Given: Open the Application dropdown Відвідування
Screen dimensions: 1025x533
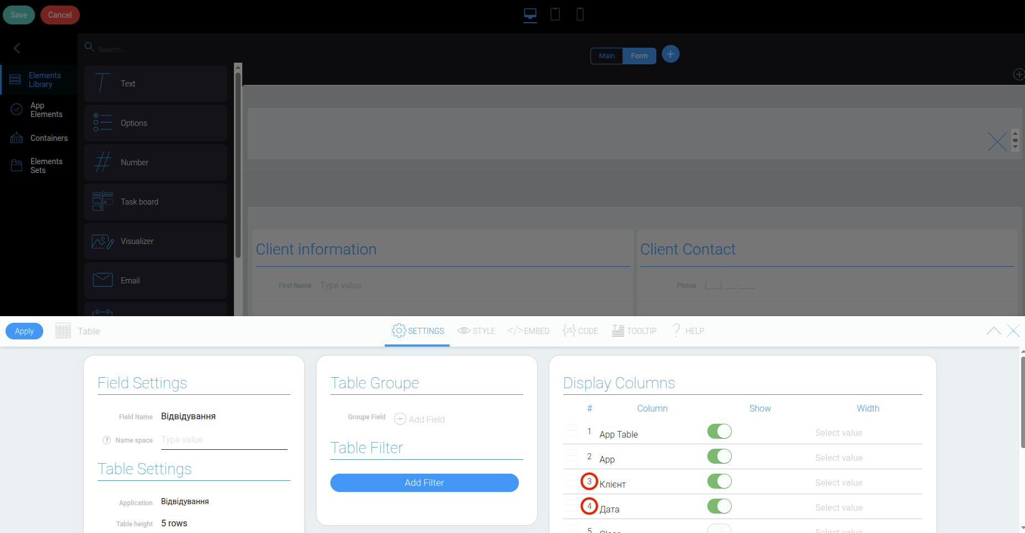Looking at the screenshot, I should [185, 501].
